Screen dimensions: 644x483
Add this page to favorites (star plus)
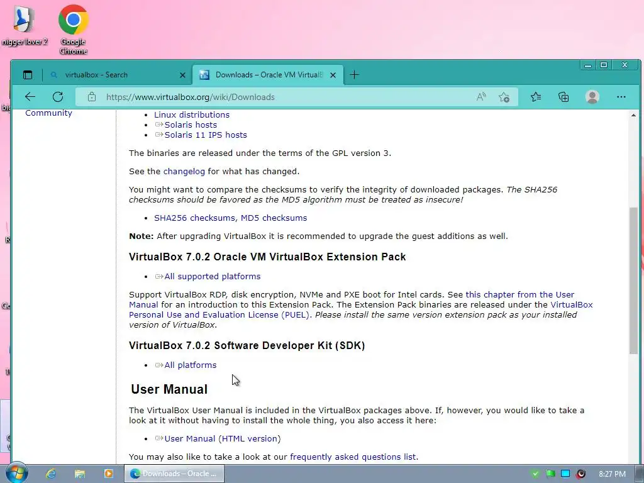(x=504, y=97)
